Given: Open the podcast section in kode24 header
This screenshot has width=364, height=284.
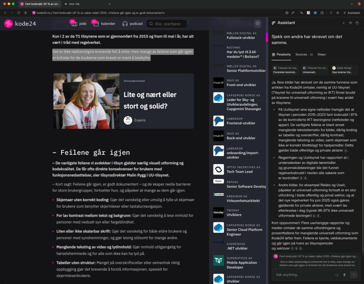Looking at the screenshot, I should [x=133, y=23].
